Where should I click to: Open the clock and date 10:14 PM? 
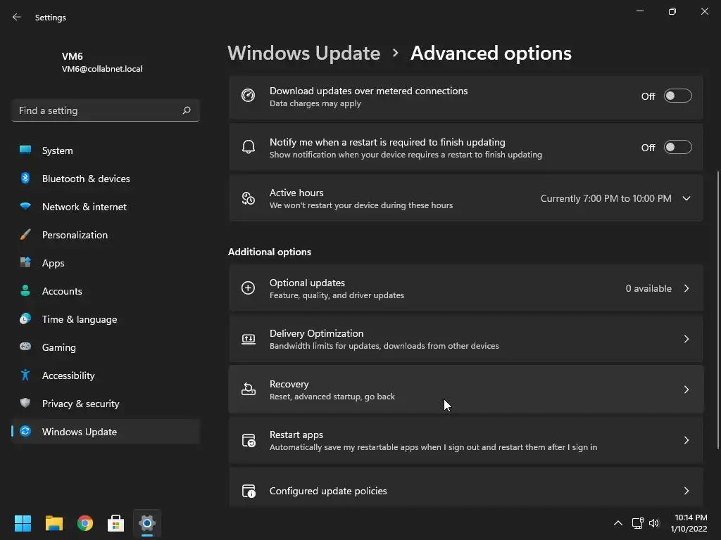click(689, 523)
